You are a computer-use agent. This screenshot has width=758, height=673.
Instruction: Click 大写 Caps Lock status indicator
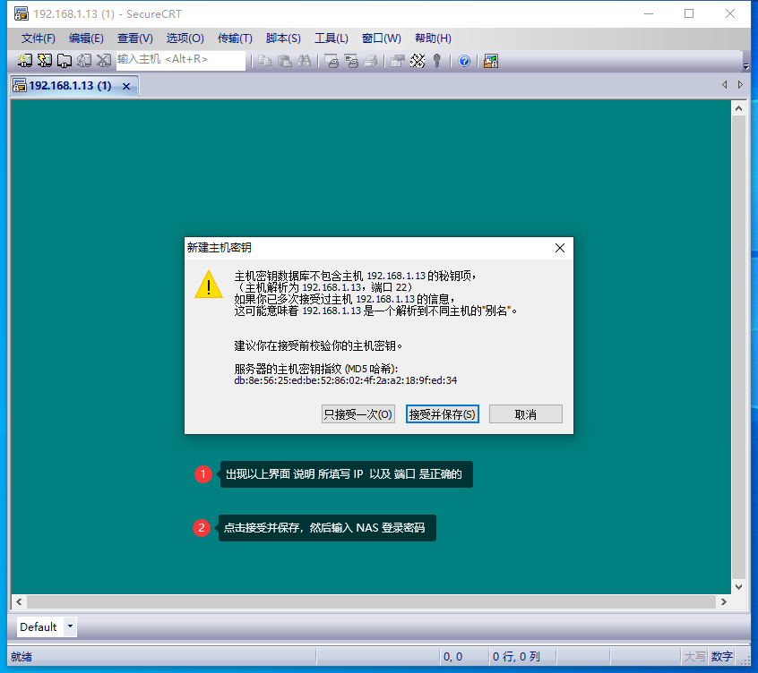tap(694, 657)
